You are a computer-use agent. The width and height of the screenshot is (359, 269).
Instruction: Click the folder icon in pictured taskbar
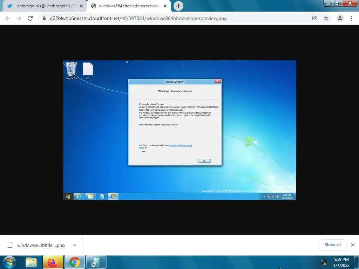pos(90,196)
